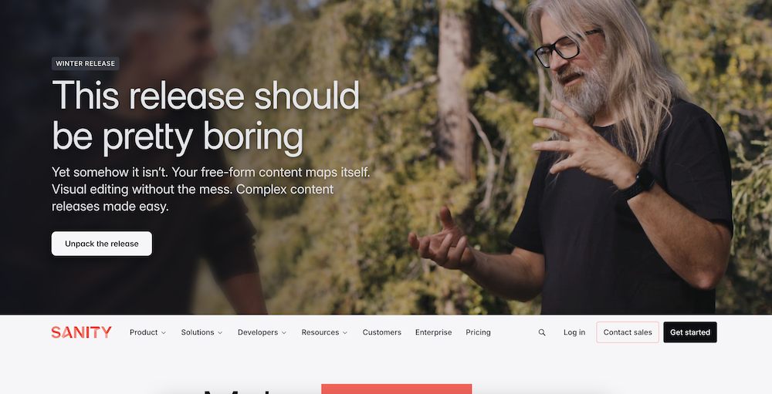Click the Solutions menu label
This screenshot has width=772, height=394.
pos(198,332)
